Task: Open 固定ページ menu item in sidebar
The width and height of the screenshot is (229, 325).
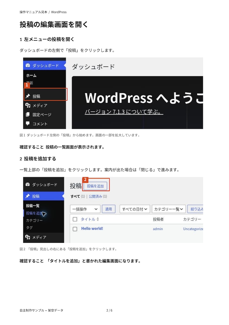Action: coord(45,115)
